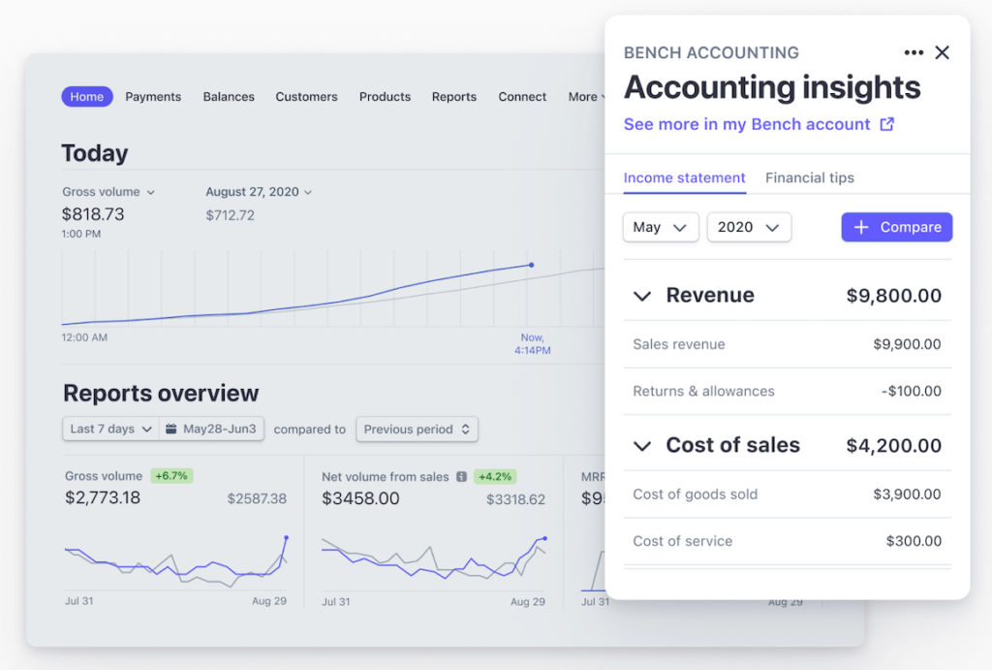Viewport: 992px width, 670px height.
Task: Collapse the Revenue section
Action: point(642,296)
